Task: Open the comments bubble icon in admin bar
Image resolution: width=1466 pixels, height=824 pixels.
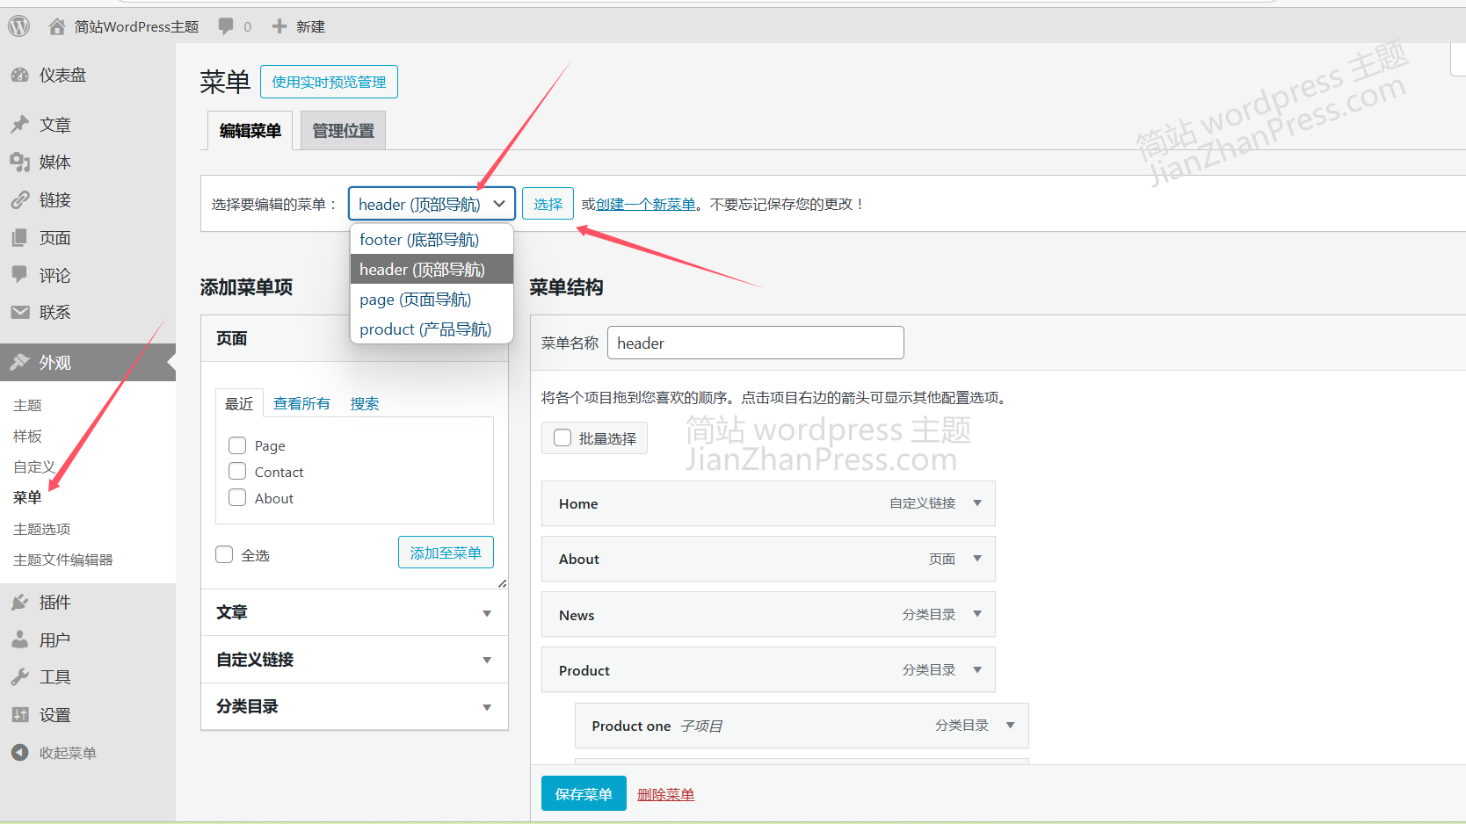Action: point(226,26)
